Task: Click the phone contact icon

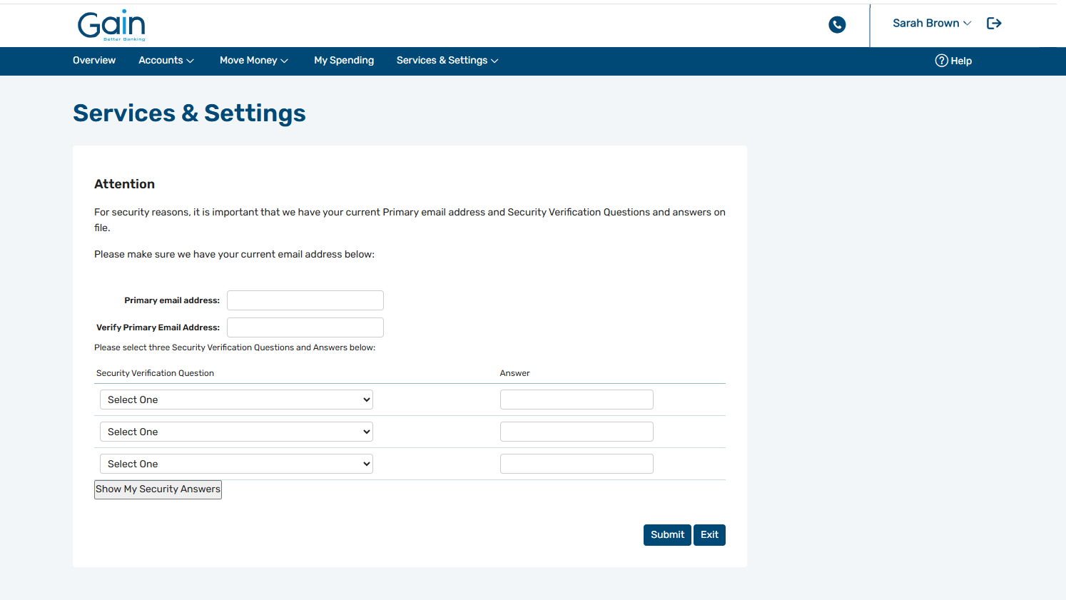Action: [837, 25]
